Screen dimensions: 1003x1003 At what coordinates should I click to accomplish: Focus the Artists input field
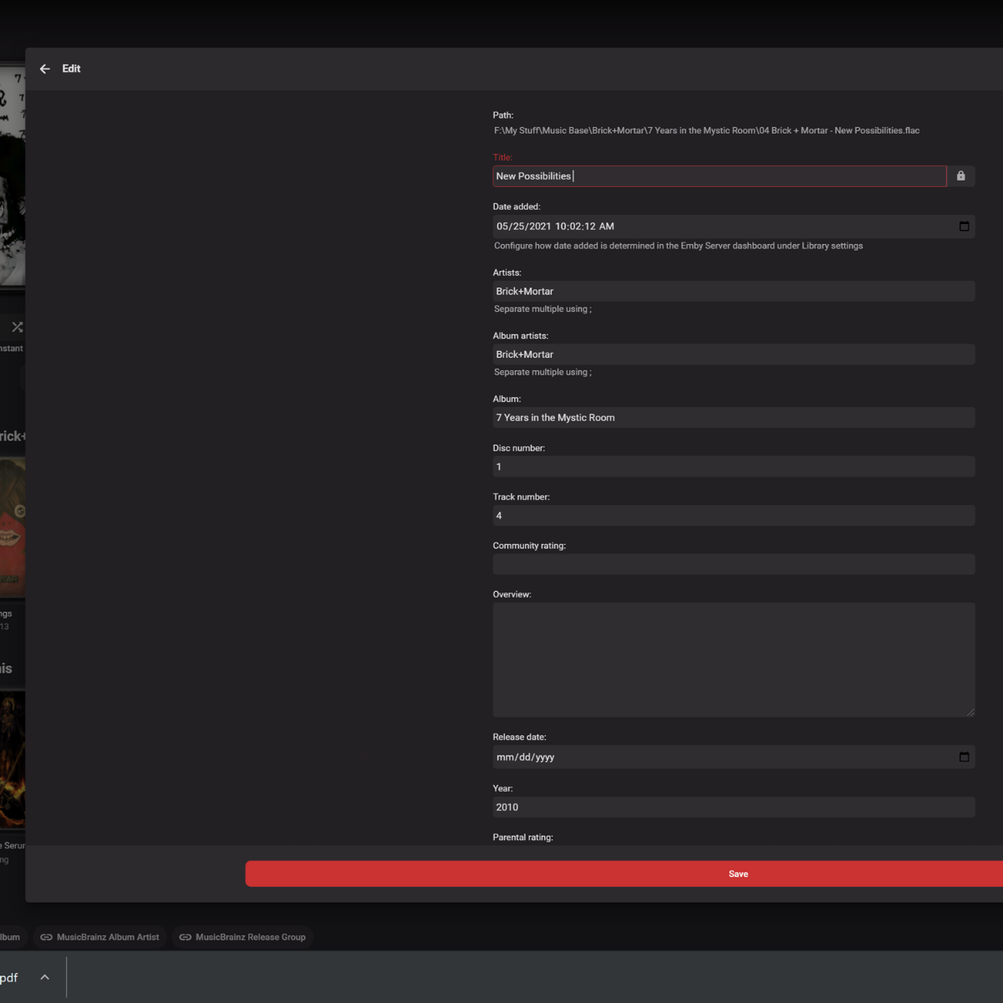tap(733, 292)
